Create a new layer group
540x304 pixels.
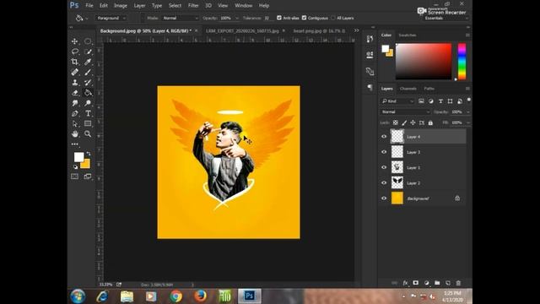[x=437, y=283]
